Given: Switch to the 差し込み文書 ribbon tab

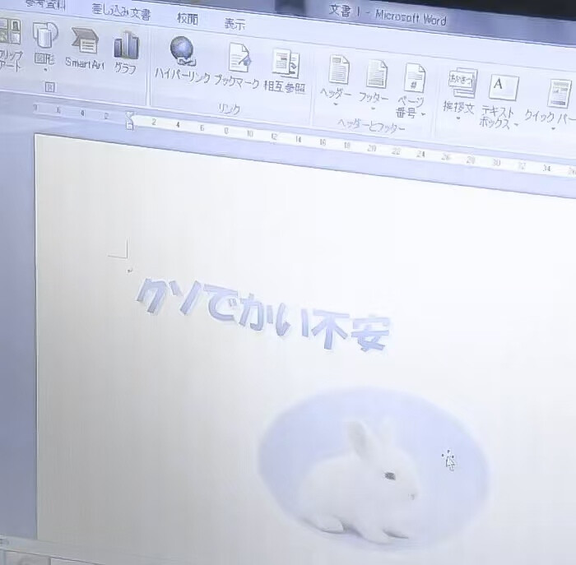Looking at the screenshot, I should pyautogui.click(x=121, y=12).
